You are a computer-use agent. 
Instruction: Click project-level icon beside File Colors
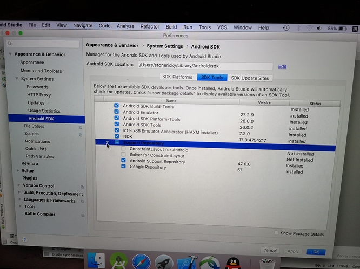pos(81,127)
